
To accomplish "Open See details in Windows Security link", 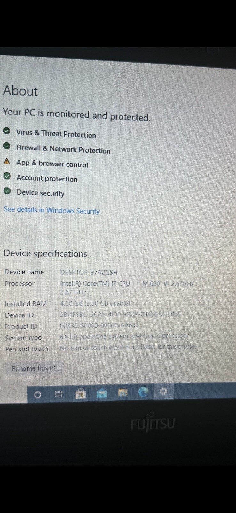I will pyautogui.click(x=51, y=210).
